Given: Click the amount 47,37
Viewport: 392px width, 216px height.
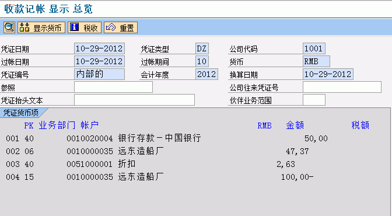Looking at the screenshot, I should click(297, 151).
